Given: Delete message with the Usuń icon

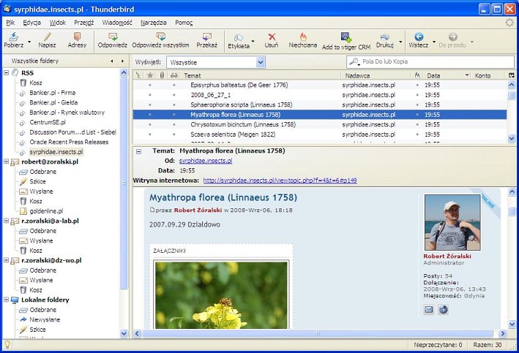Looking at the screenshot, I should pos(272,37).
